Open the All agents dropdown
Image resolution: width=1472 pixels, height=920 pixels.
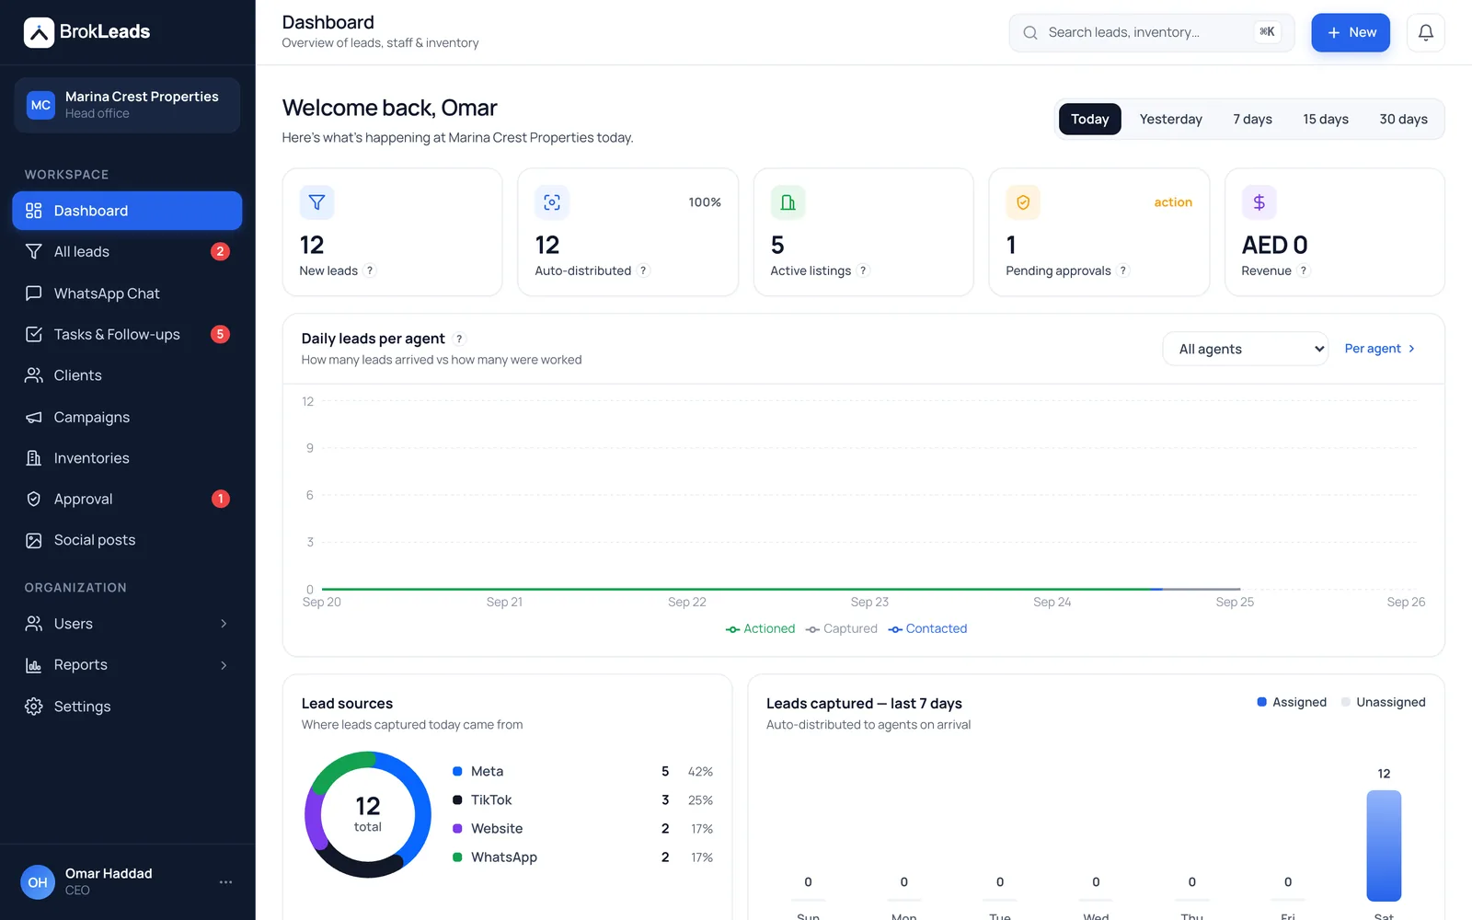[x=1246, y=349]
